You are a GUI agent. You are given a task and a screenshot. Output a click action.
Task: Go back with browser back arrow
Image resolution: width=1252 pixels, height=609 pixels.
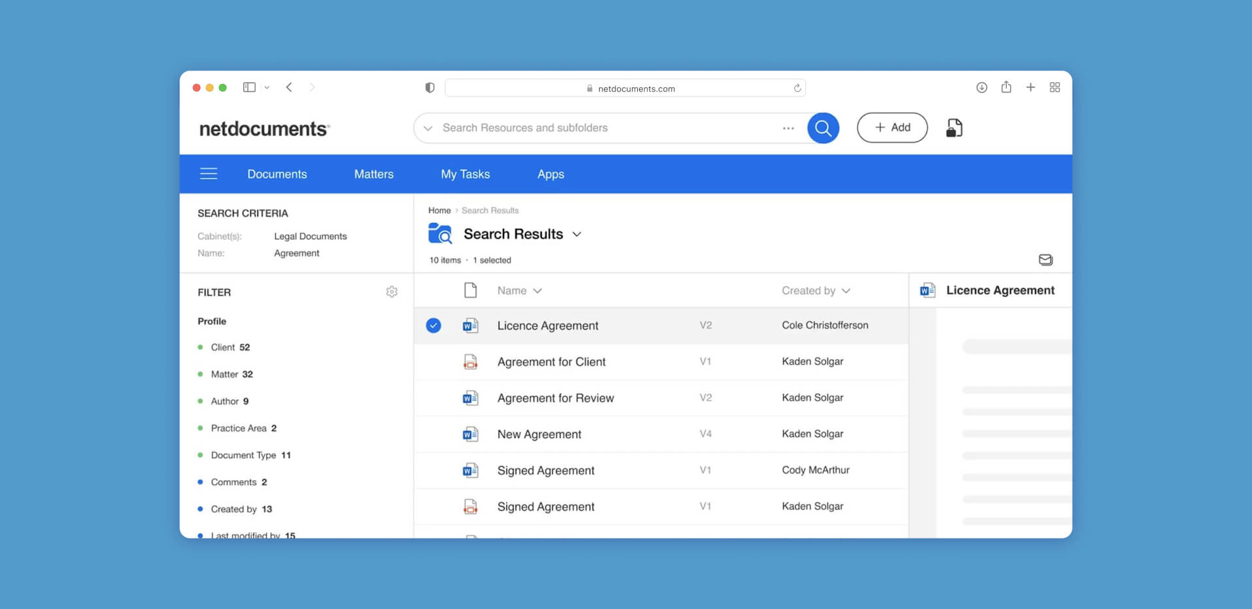coord(289,87)
